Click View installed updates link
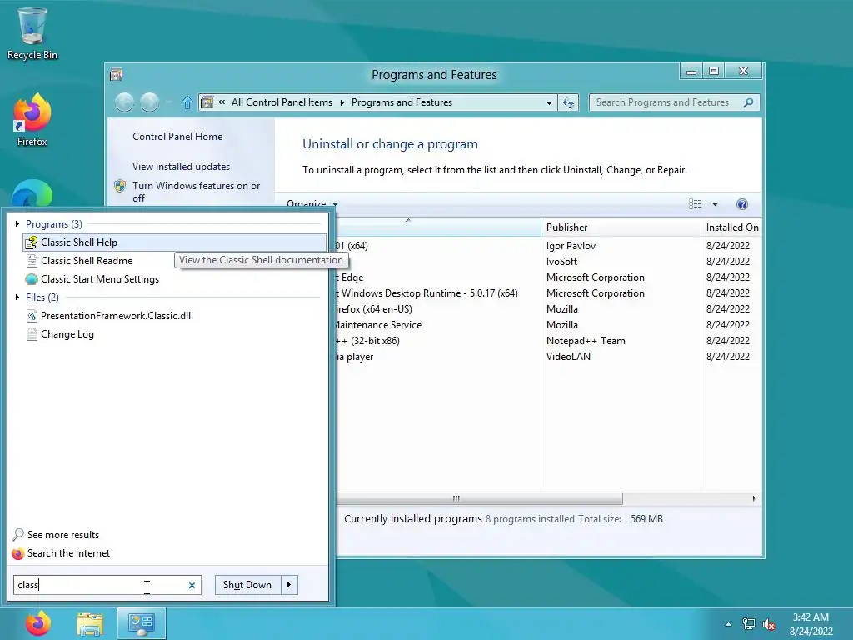Viewport: 853px width, 640px height. 181,167
